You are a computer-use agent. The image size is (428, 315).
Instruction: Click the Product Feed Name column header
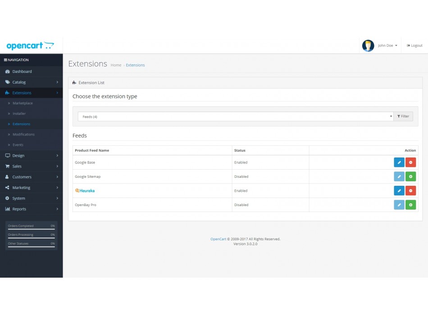(x=92, y=150)
